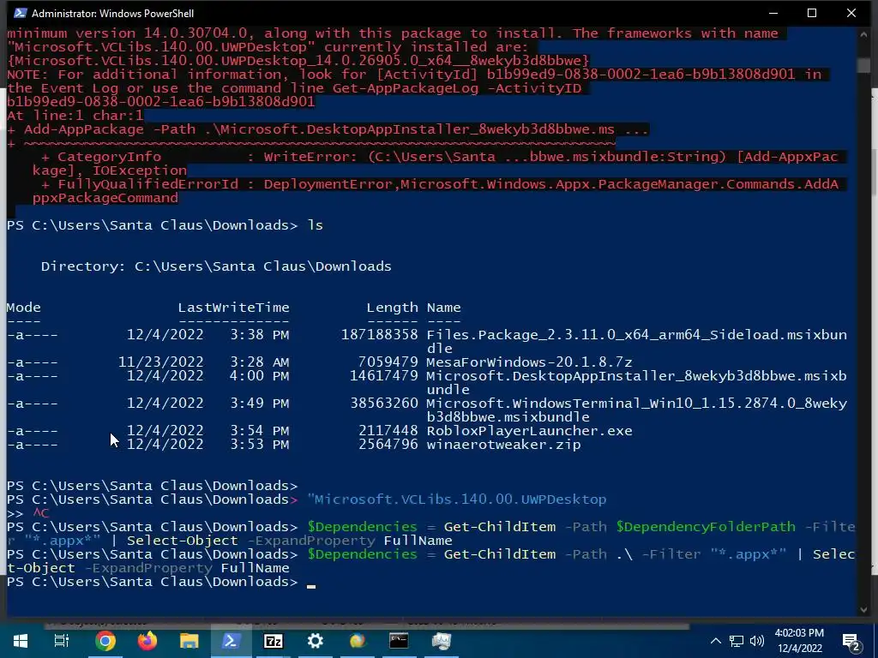Click the current prompt input cursor

(x=311, y=586)
